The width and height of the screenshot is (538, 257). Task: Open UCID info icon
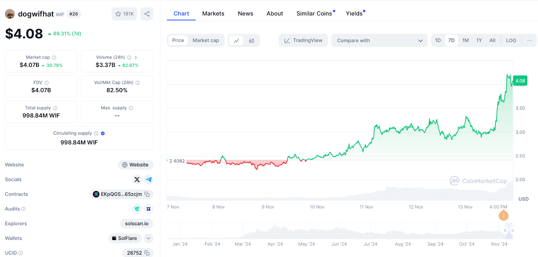coord(21,253)
